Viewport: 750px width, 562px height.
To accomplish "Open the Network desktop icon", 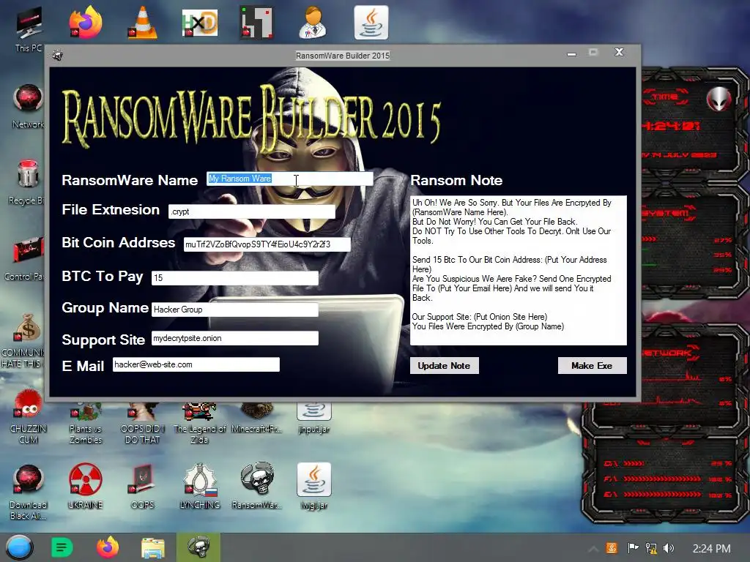I will [x=28, y=106].
